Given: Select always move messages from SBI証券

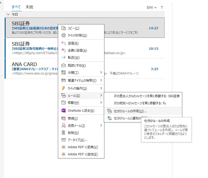Looking at the screenshot, I should [143, 96].
